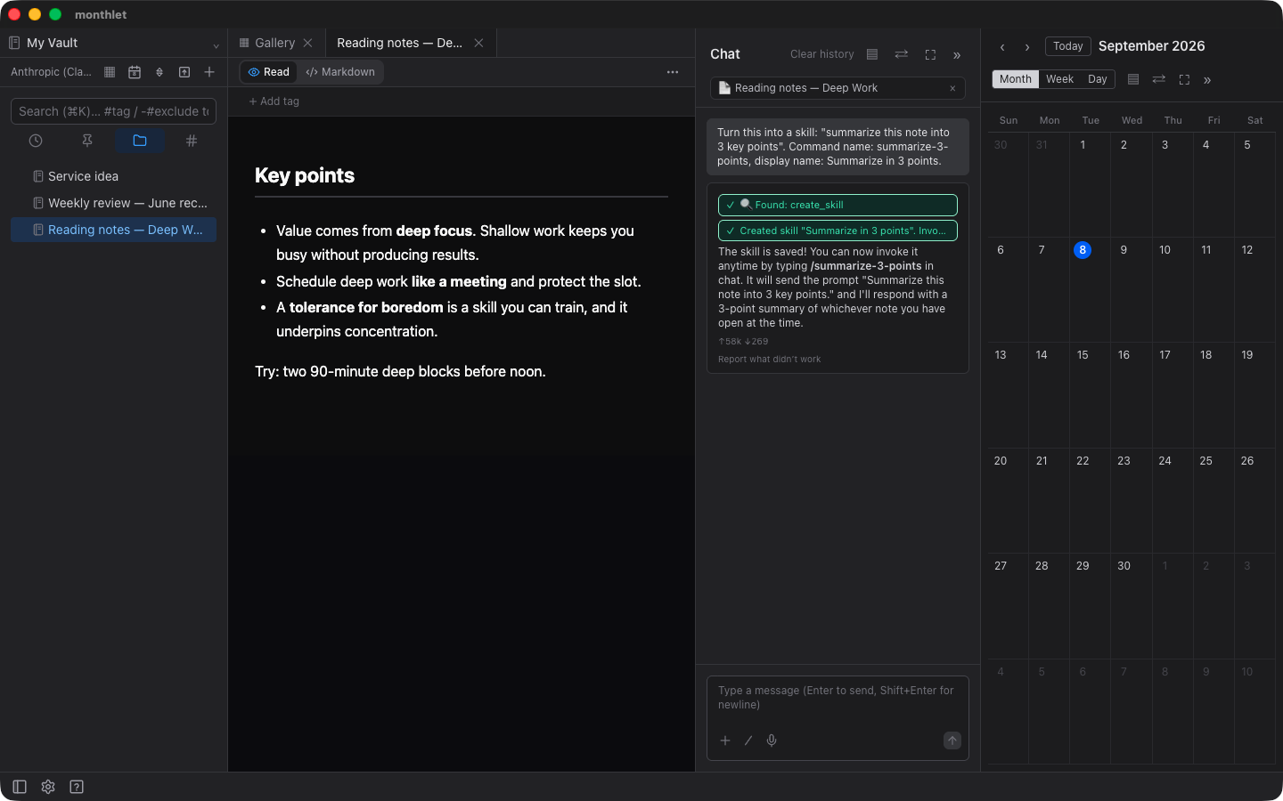Click the "Try: two 90-minute deep blocks" line
This screenshot has width=1283, height=801.
click(400, 371)
